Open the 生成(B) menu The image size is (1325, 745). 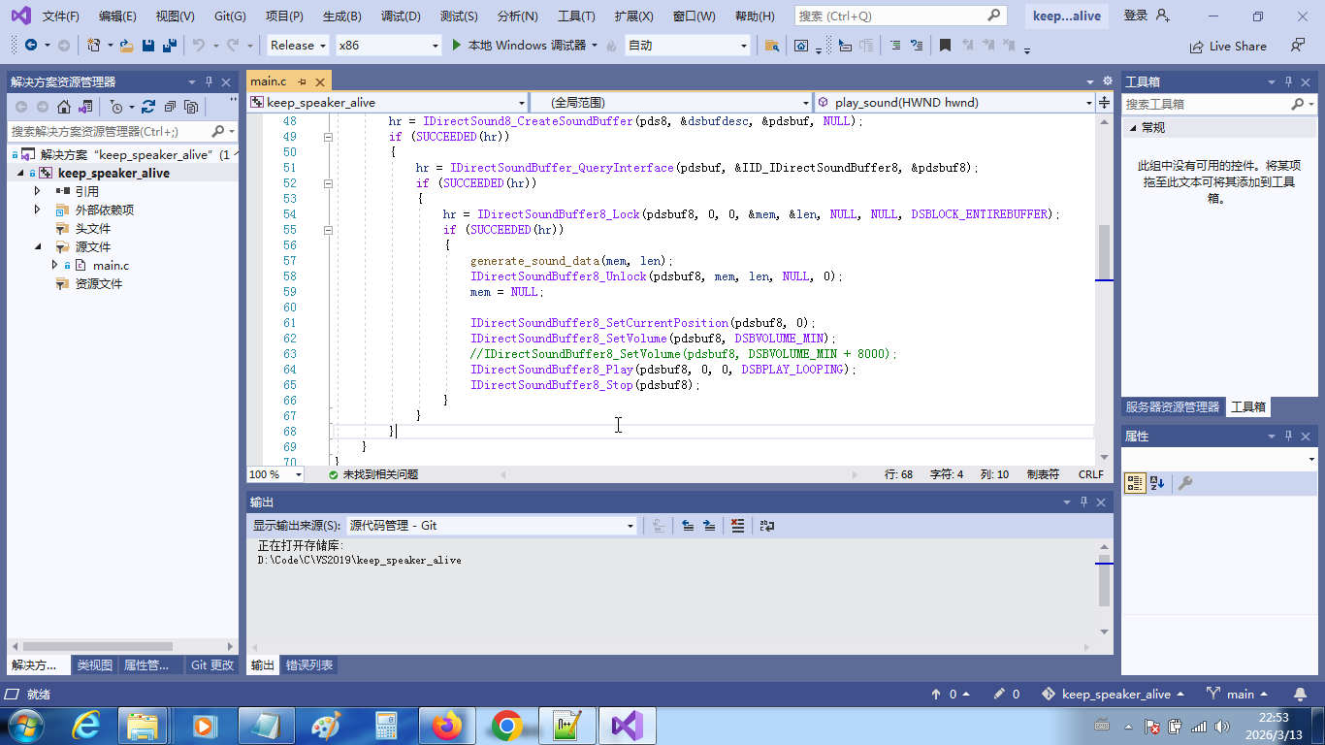(341, 16)
